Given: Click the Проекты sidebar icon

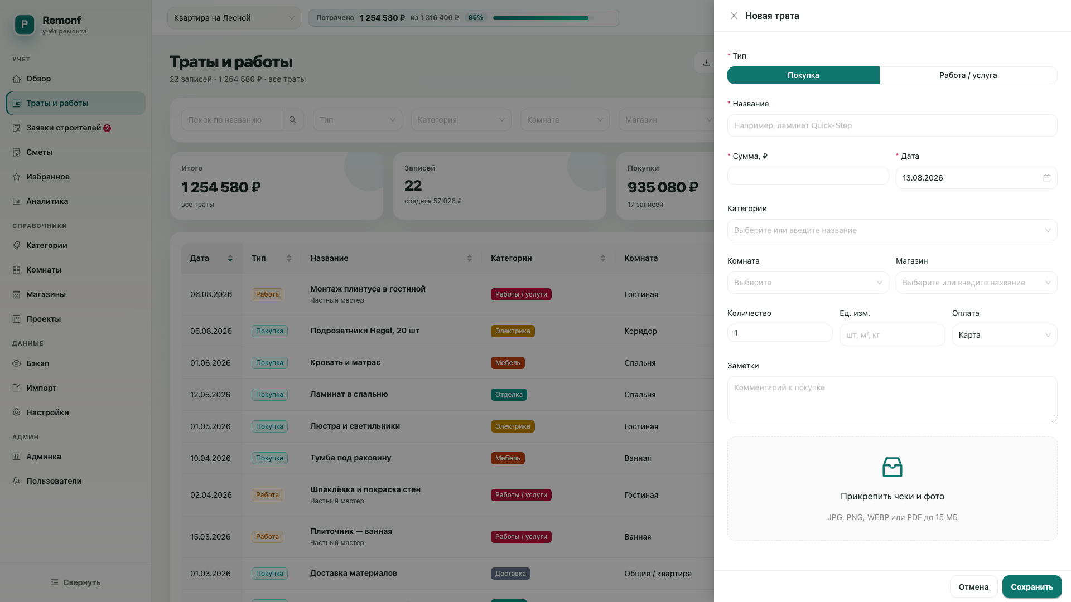Looking at the screenshot, I should click(17, 319).
